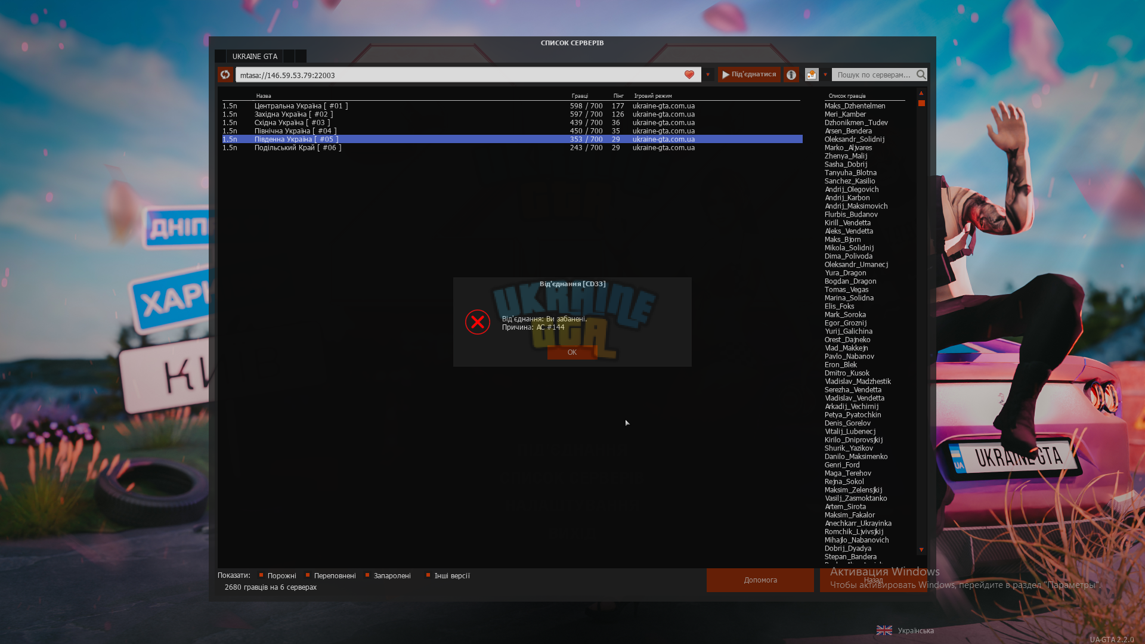Change language via Українська label
1145x644 pixels.
point(915,630)
